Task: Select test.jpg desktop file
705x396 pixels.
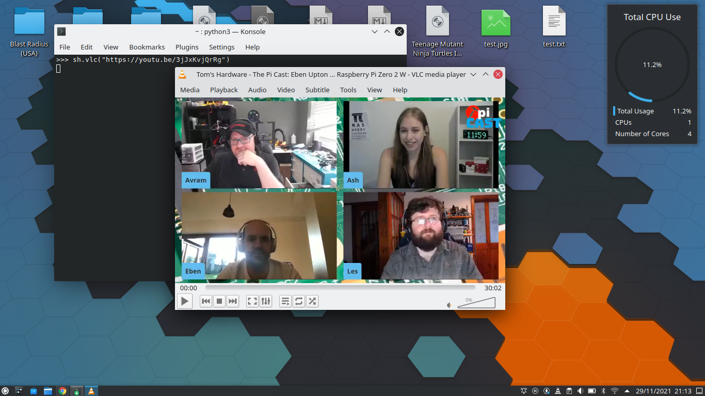Action: click(x=496, y=28)
